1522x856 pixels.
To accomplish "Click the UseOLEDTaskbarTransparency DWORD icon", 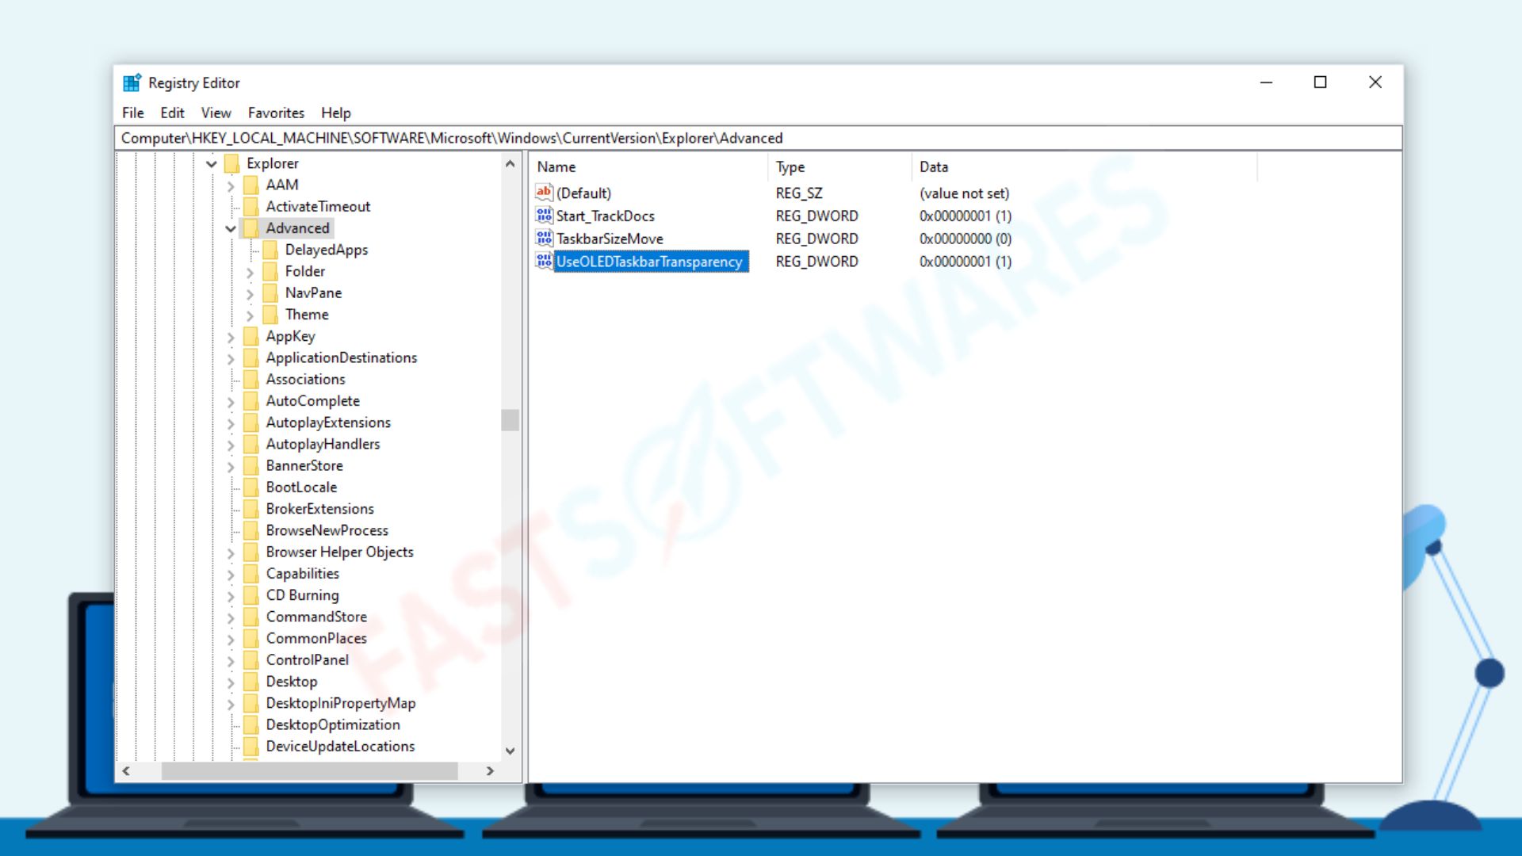I will click(544, 261).
